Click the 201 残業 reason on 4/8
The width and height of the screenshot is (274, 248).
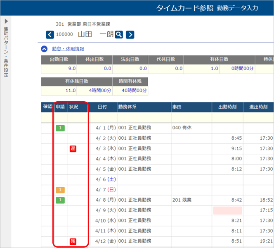pos(182,200)
